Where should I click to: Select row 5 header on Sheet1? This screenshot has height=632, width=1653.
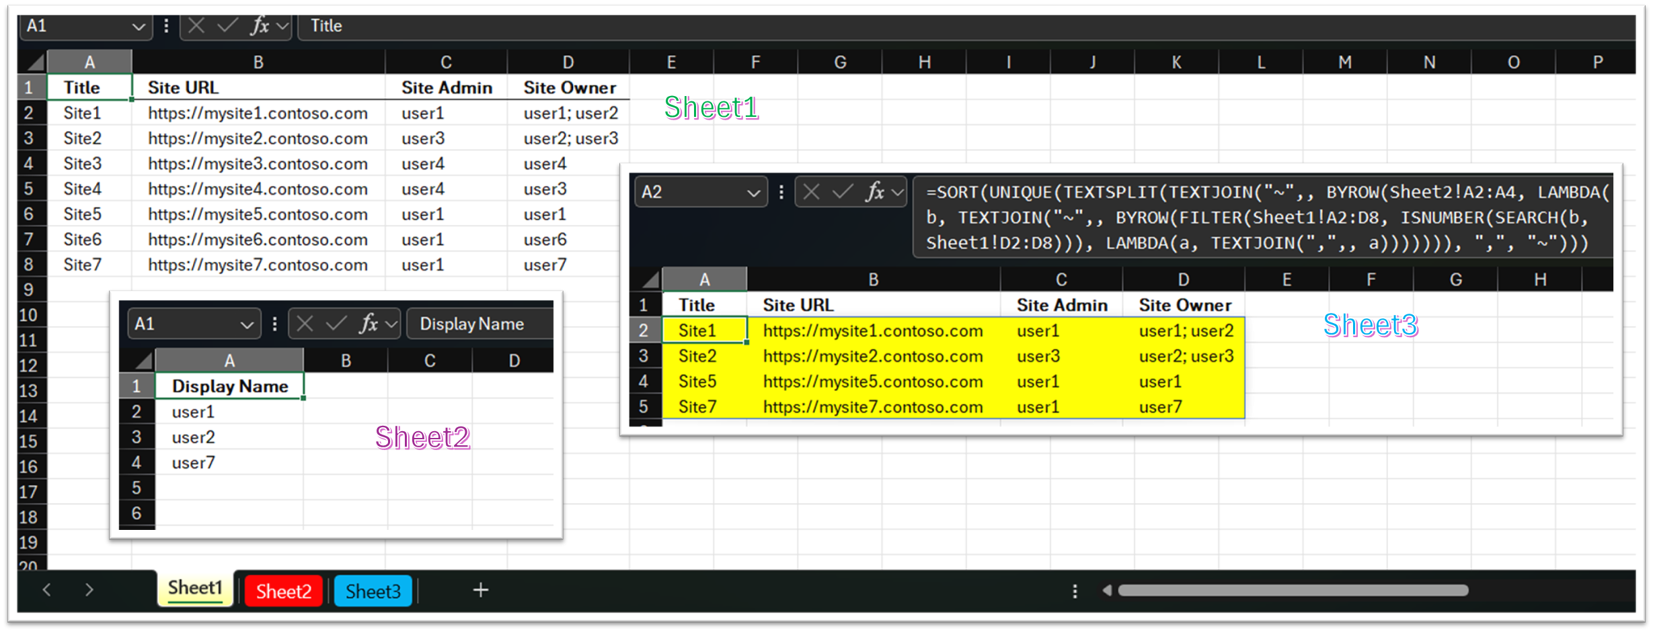(29, 189)
